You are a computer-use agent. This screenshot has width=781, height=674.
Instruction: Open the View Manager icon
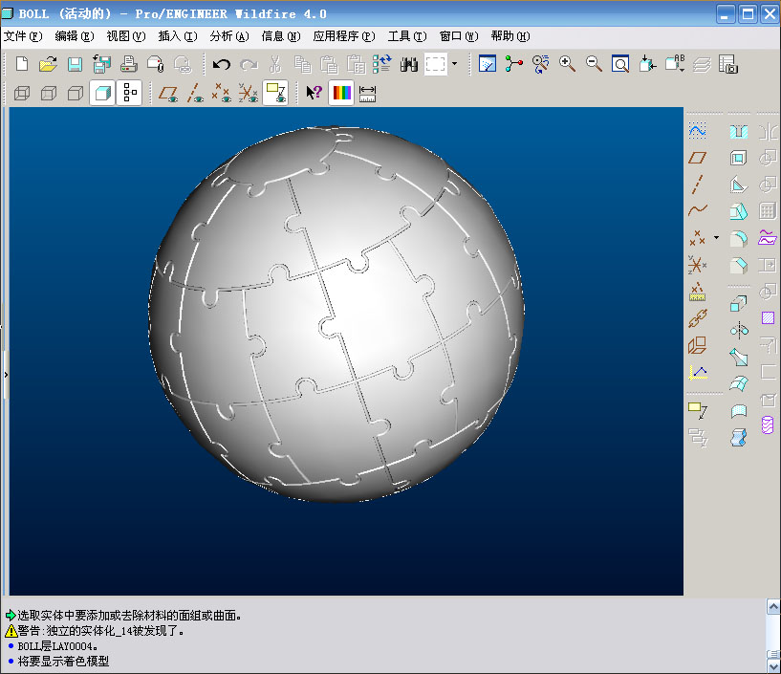[x=728, y=64]
